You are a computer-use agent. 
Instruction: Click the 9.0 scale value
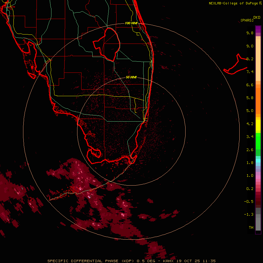(250, 46)
